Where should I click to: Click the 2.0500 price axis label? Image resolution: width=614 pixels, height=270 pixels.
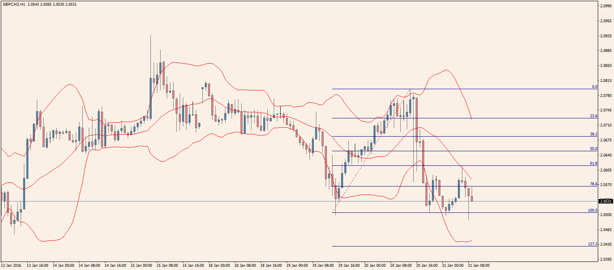[x=606, y=215]
